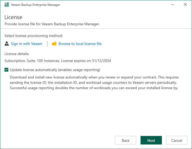Click the Update license automatically label text
The height and width of the screenshot is (149, 192).
[55, 70]
